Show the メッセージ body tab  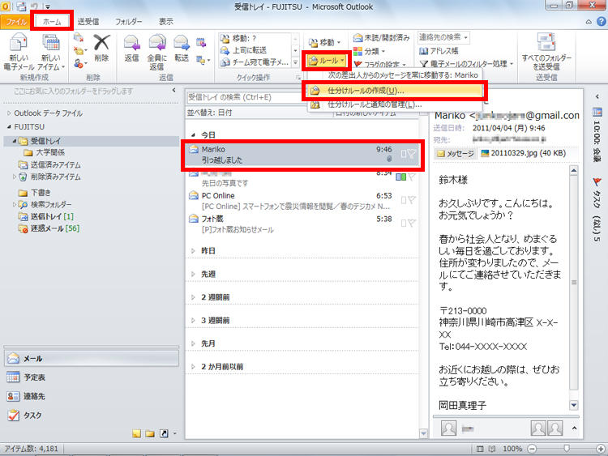click(x=456, y=153)
